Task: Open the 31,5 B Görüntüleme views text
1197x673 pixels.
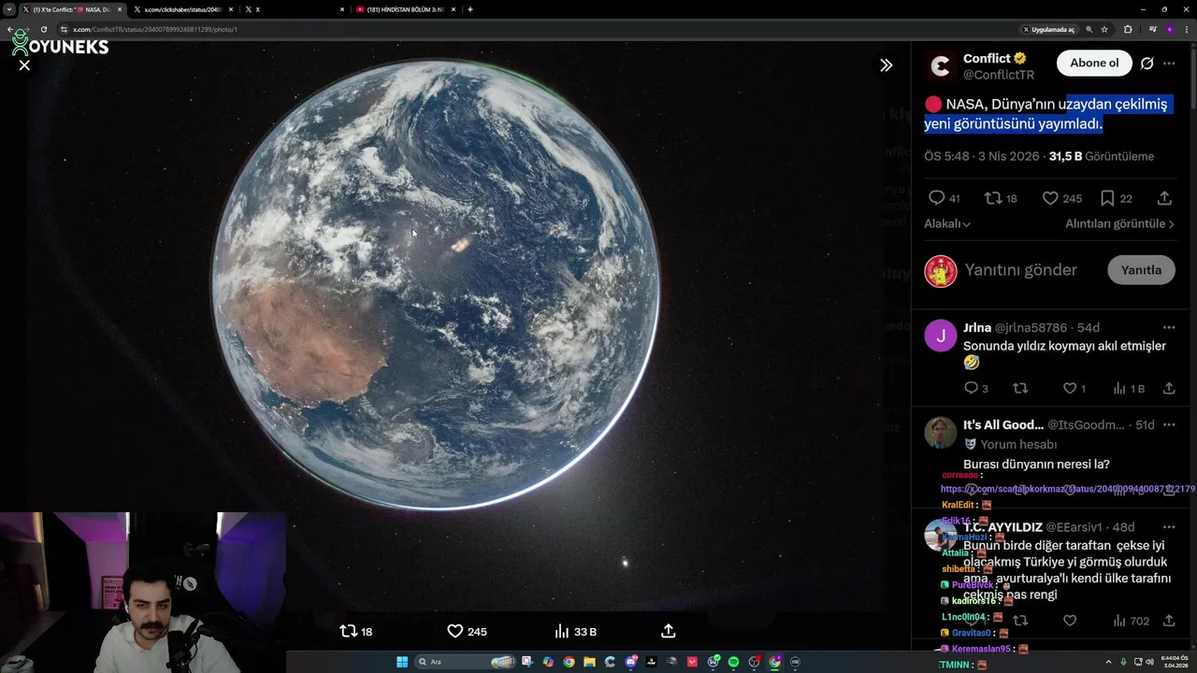Action: pyautogui.click(x=1102, y=156)
